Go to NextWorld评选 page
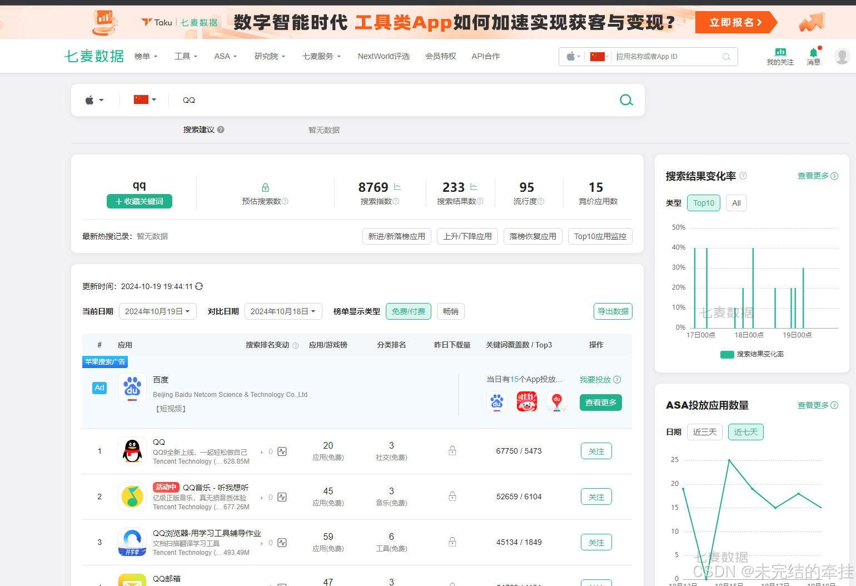 click(384, 56)
